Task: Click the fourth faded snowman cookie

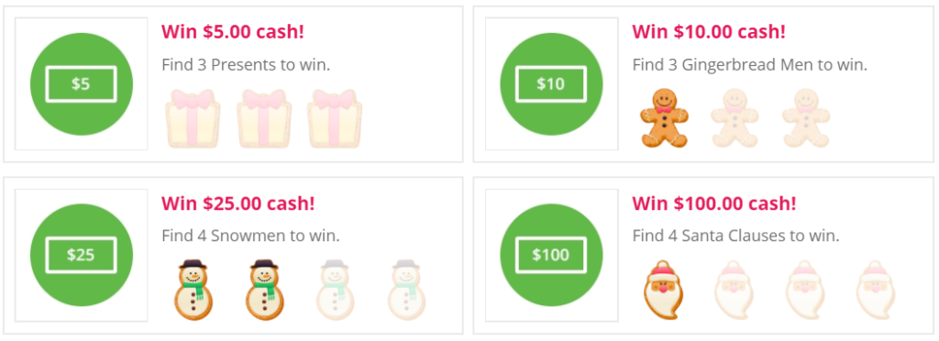Action: (x=405, y=290)
